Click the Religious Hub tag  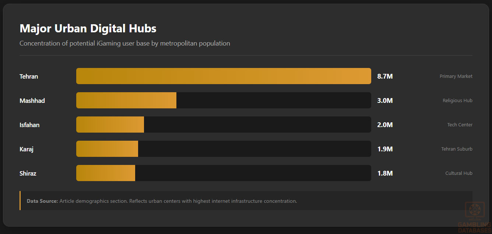[x=457, y=101]
